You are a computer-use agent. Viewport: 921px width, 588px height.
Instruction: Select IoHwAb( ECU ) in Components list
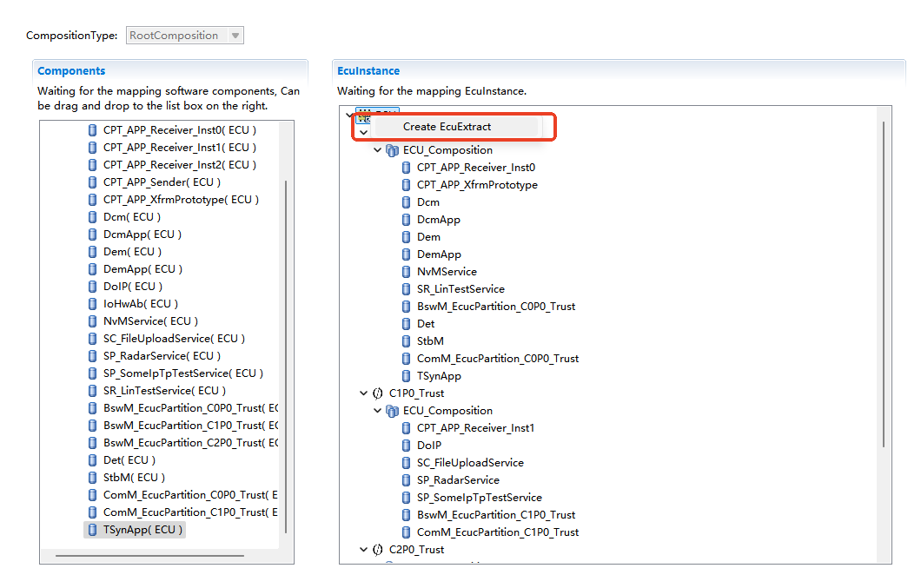point(140,304)
